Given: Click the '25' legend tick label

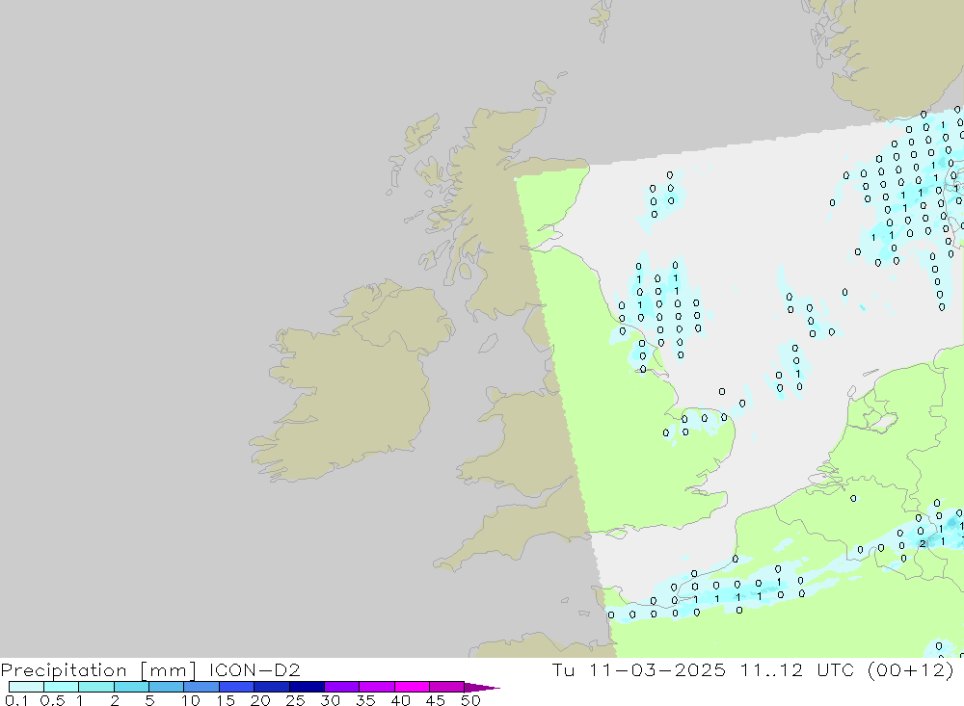Looking at the screenshot, I should pos(296,700).
